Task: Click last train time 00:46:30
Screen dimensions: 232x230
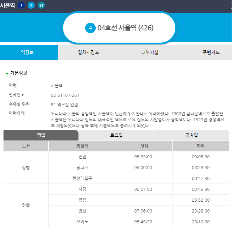Action: click(200, 189)
